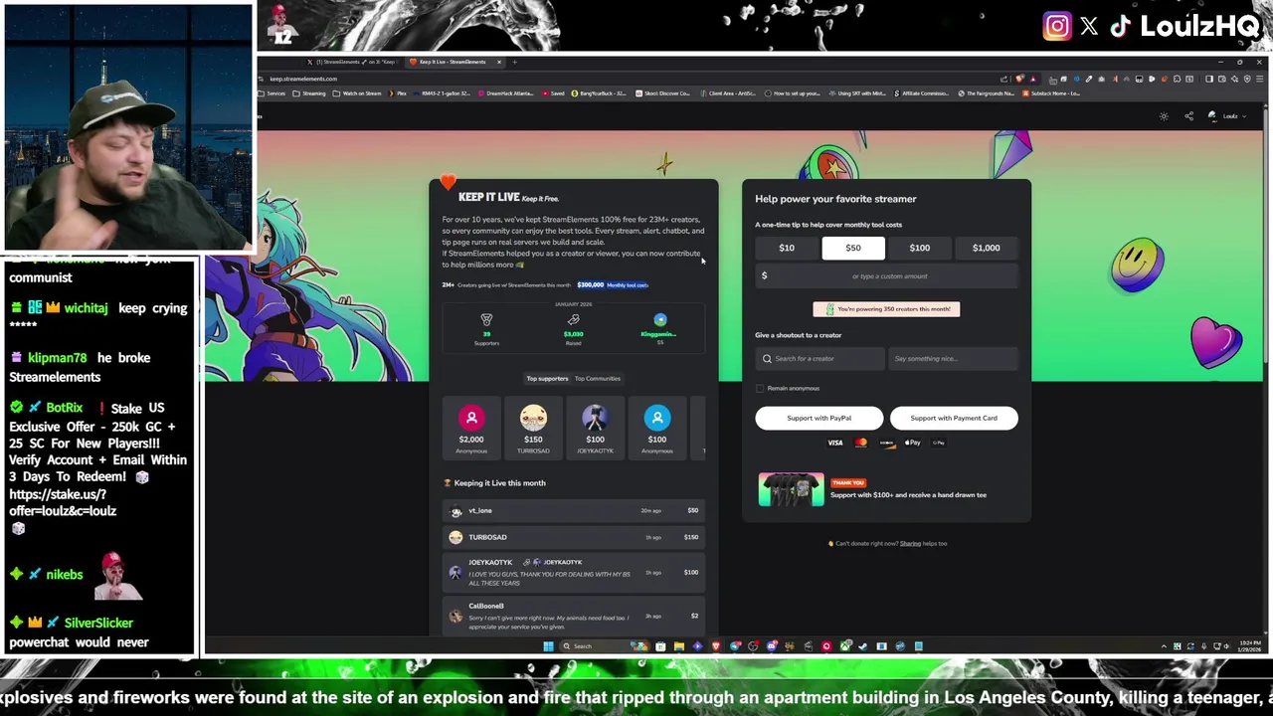Open the browser hamburger menu
Viewport: 1273px width, 716px height.
pos(1259,79)
